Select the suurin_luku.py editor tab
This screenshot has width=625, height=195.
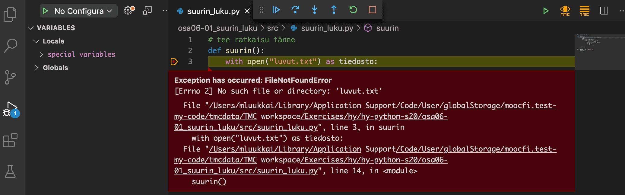[213, 11]
